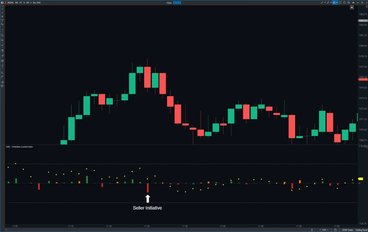Expand the grid objects tool options
The height and width of the screenshot is (232, 368).
[2, 63]
